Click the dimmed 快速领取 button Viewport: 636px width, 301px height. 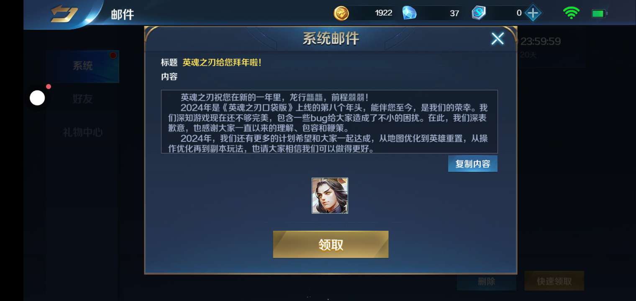pos(554,281)
